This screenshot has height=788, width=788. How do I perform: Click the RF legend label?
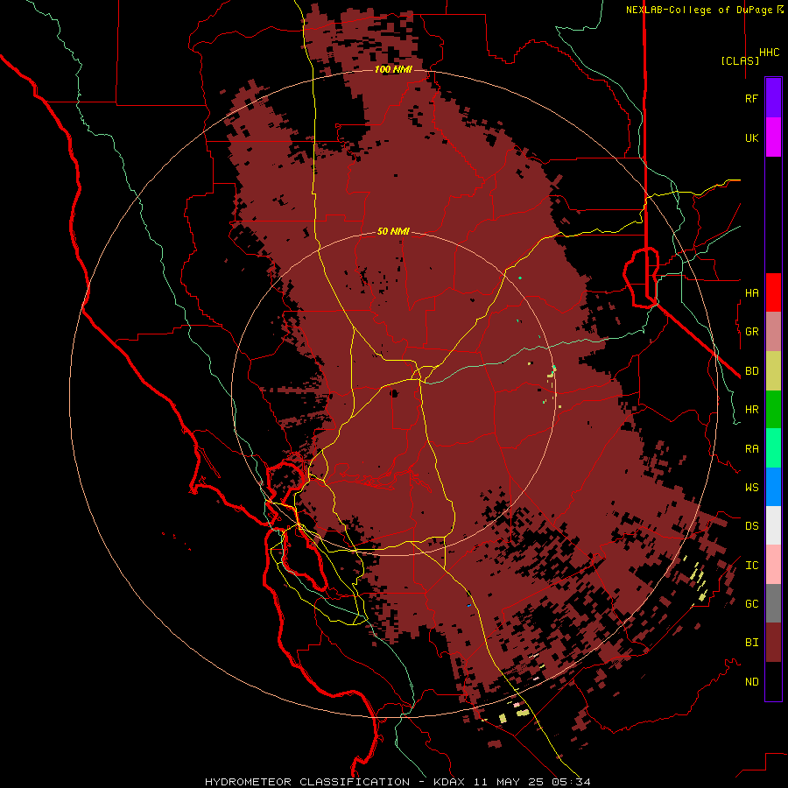(751, 98)
